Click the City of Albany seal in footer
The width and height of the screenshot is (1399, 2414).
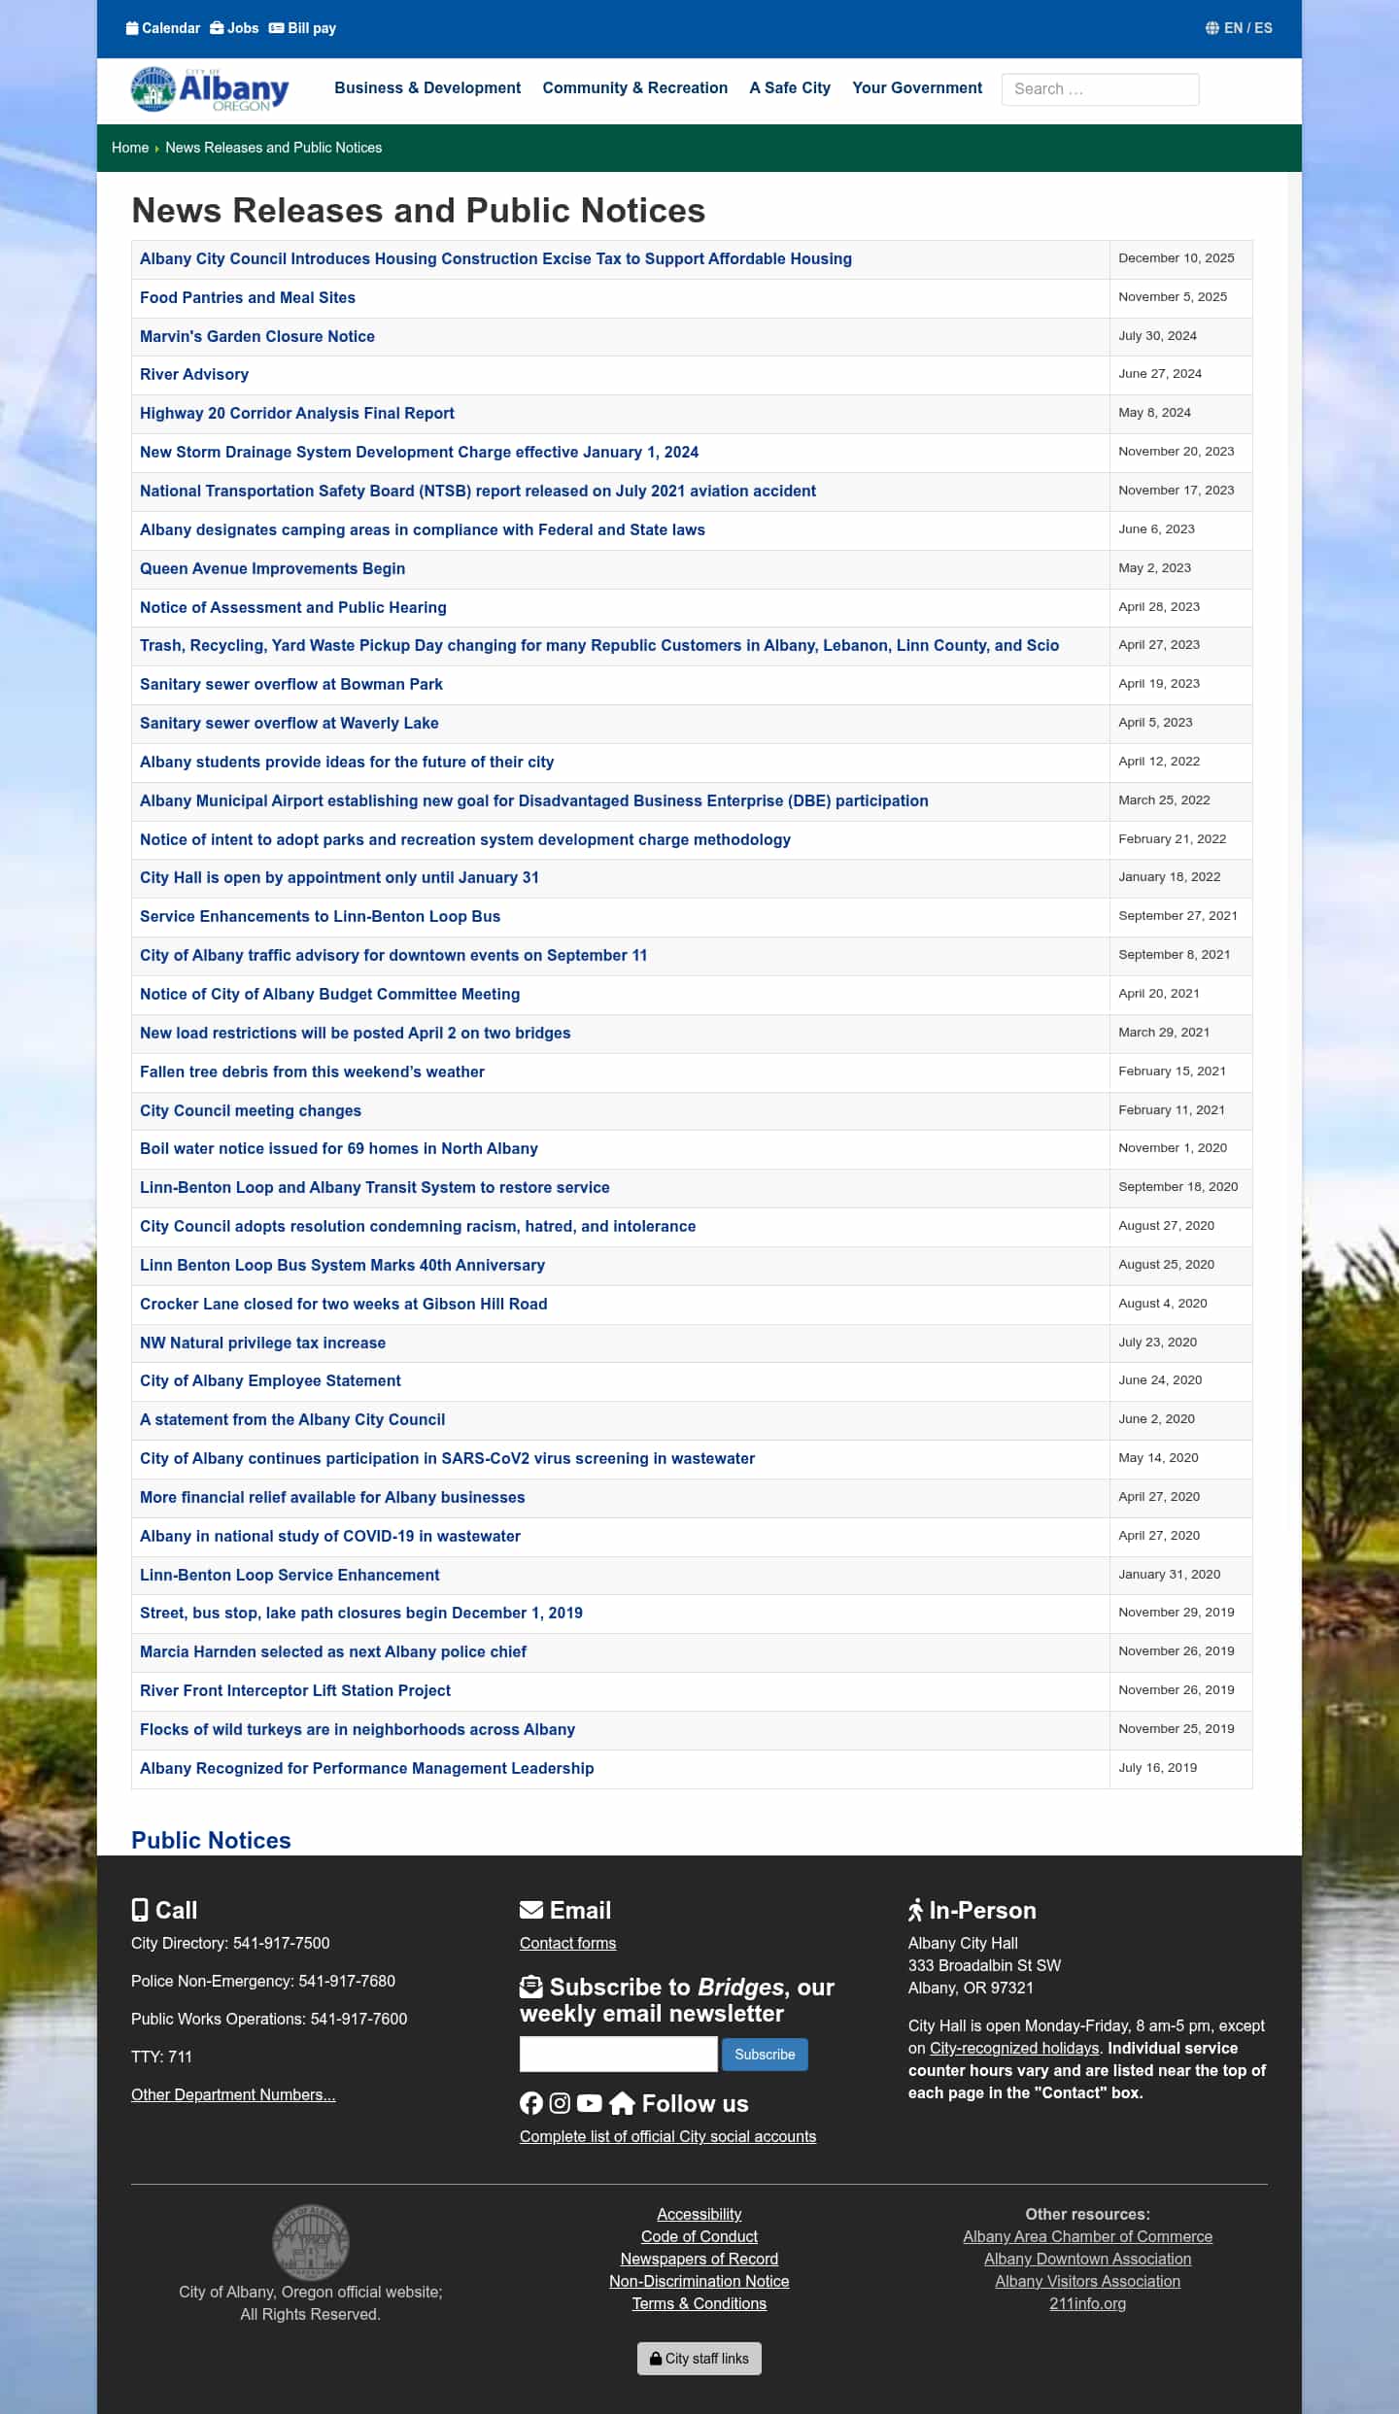[310, 2241]
